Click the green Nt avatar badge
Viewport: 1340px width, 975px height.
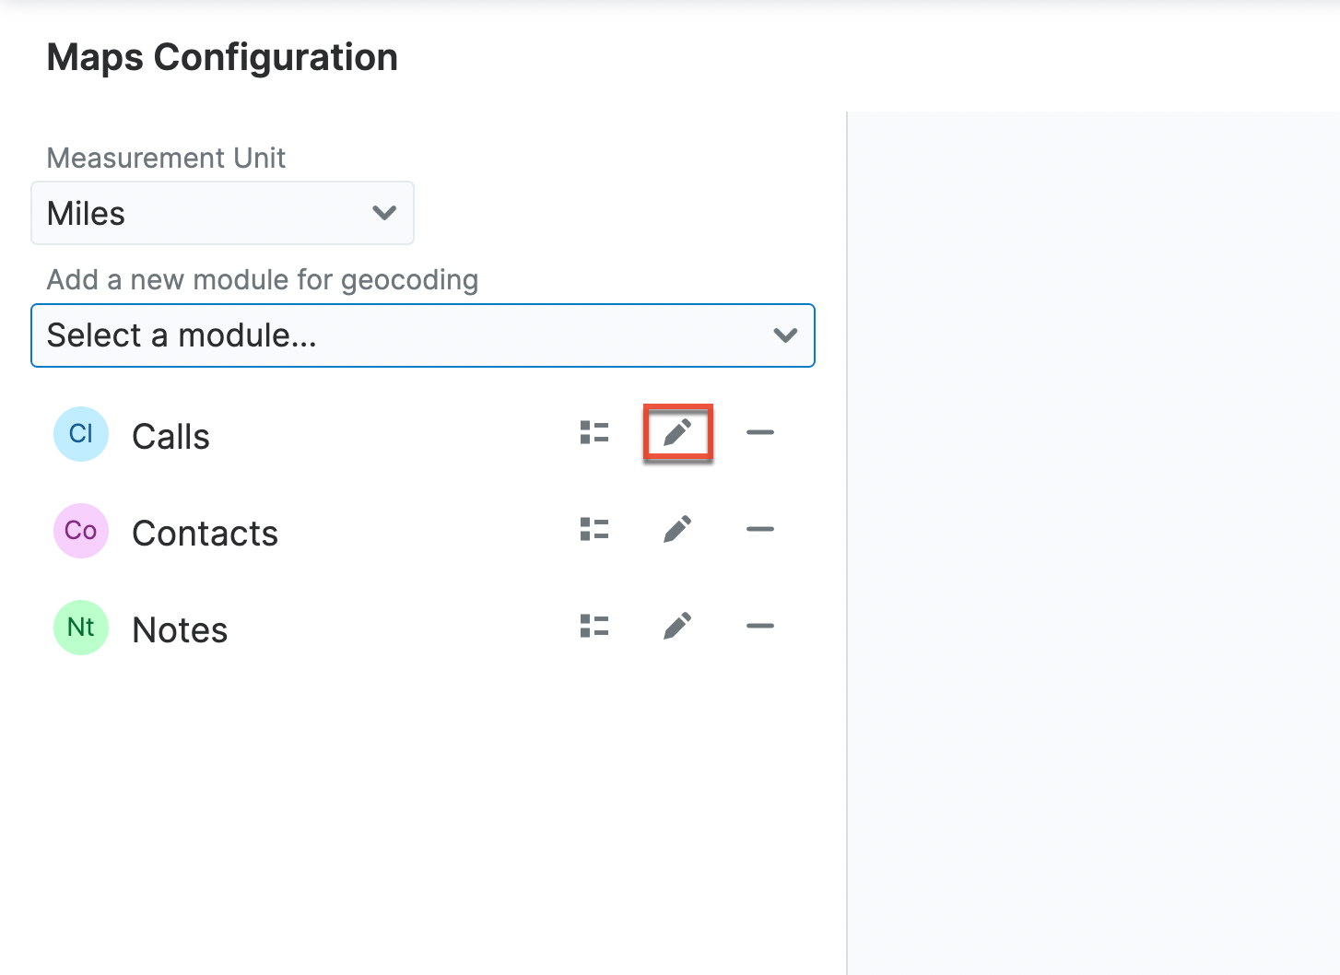point(81,628)
